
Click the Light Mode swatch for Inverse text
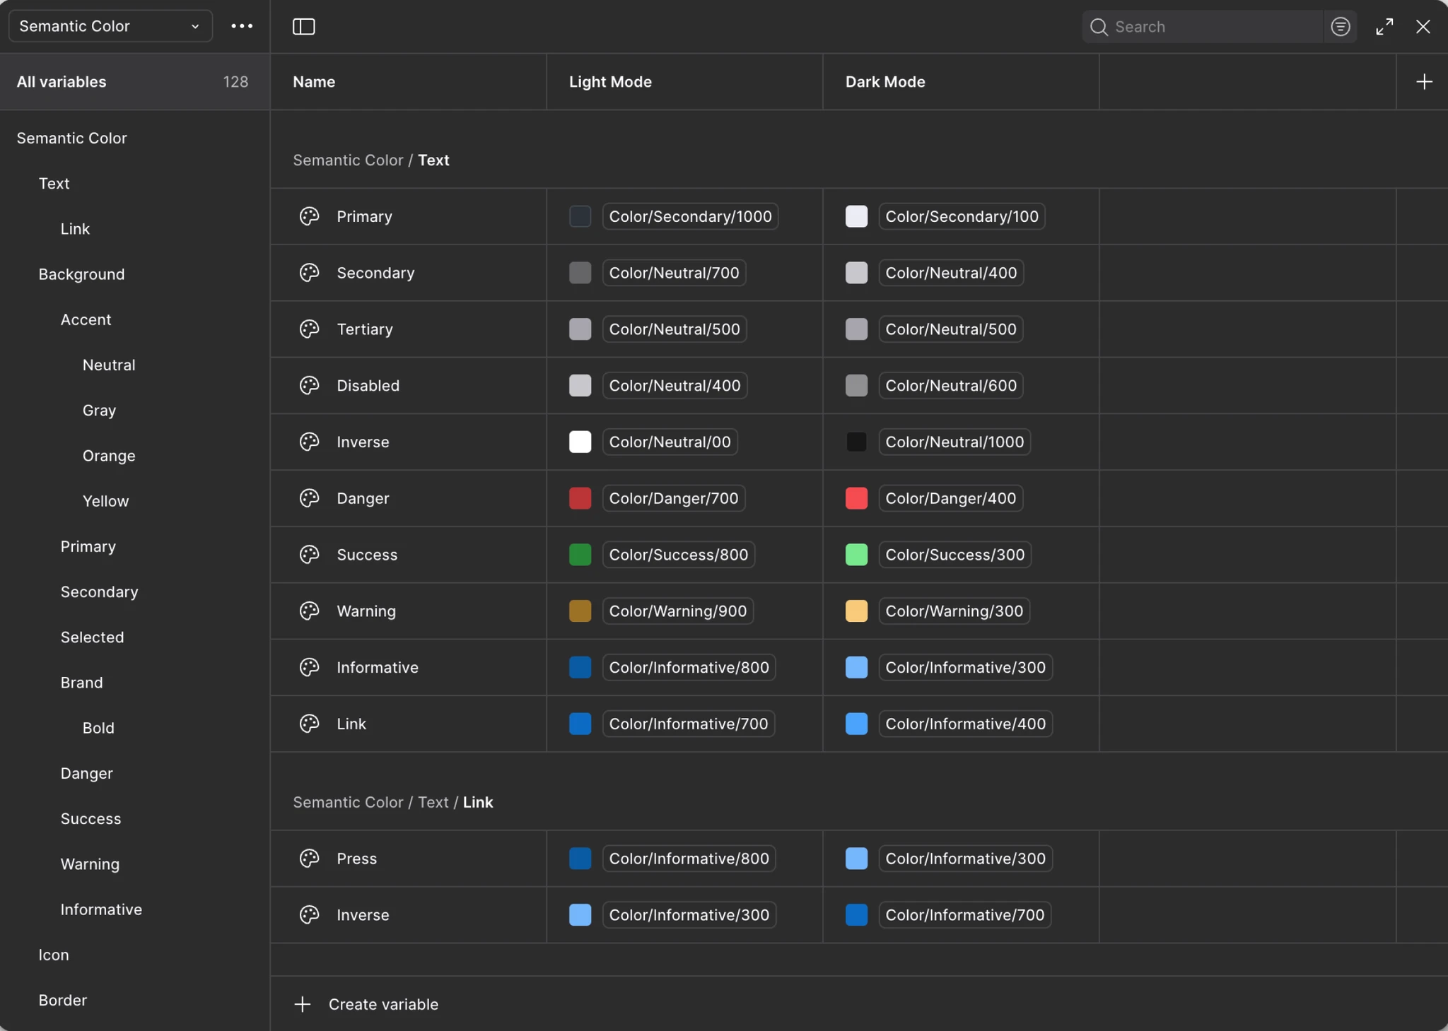[580, 442]
